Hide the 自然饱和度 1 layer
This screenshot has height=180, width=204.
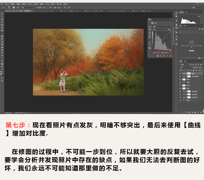pyautogui.click(x=180, y=77)
